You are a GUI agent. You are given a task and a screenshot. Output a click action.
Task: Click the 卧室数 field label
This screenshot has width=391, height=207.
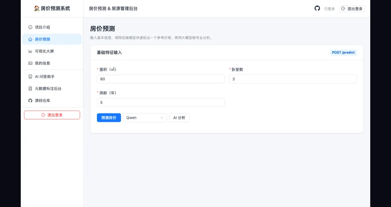[237, 69]
